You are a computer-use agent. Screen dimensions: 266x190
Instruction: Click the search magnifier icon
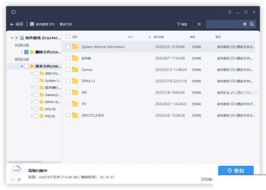coord(251,24)
